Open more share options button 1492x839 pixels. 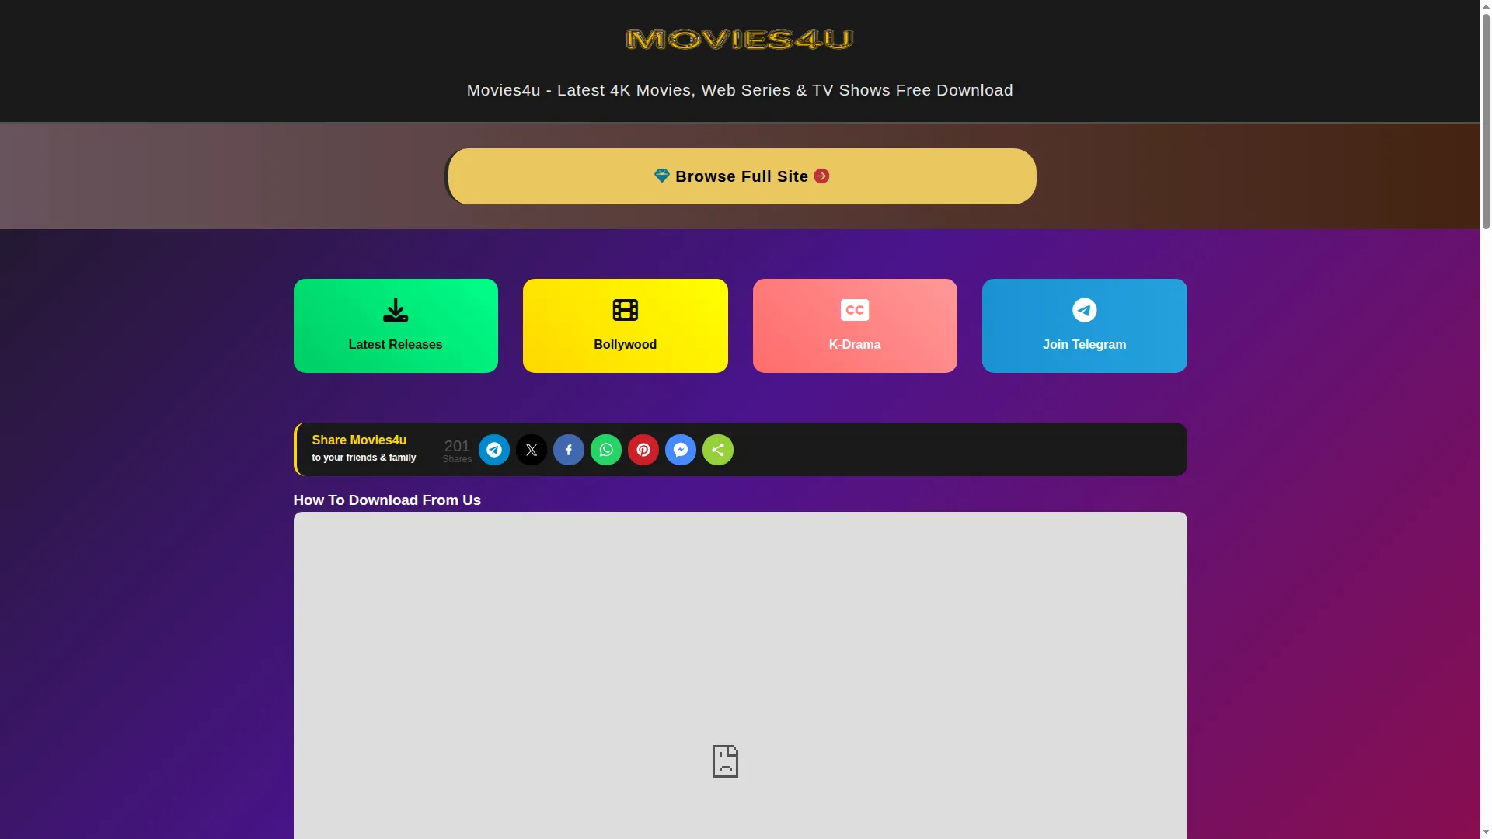(x=718, y=450)
